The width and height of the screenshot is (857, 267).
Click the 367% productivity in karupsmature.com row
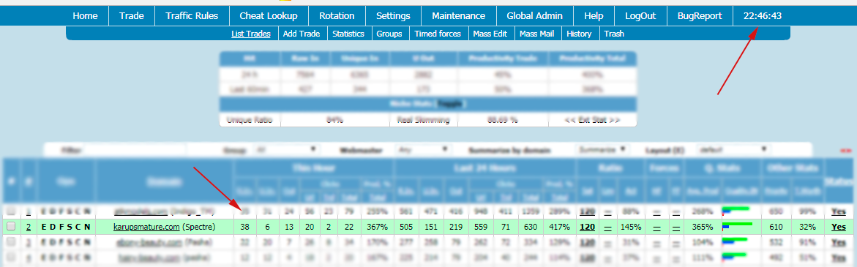click(x=378, y=227)
